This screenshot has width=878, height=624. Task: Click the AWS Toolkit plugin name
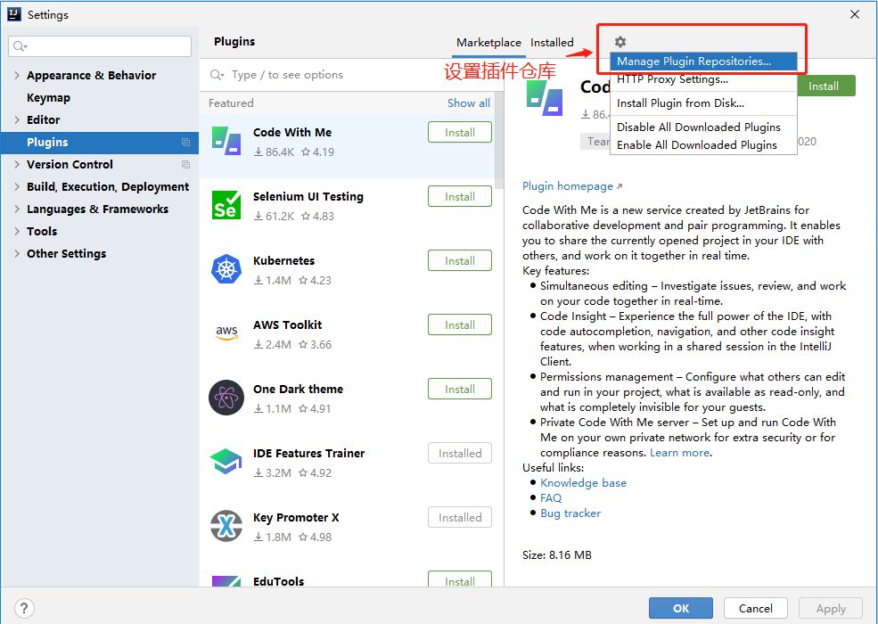[x=287, y=324]
